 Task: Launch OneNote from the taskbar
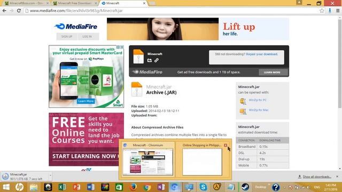coord(161,187)
